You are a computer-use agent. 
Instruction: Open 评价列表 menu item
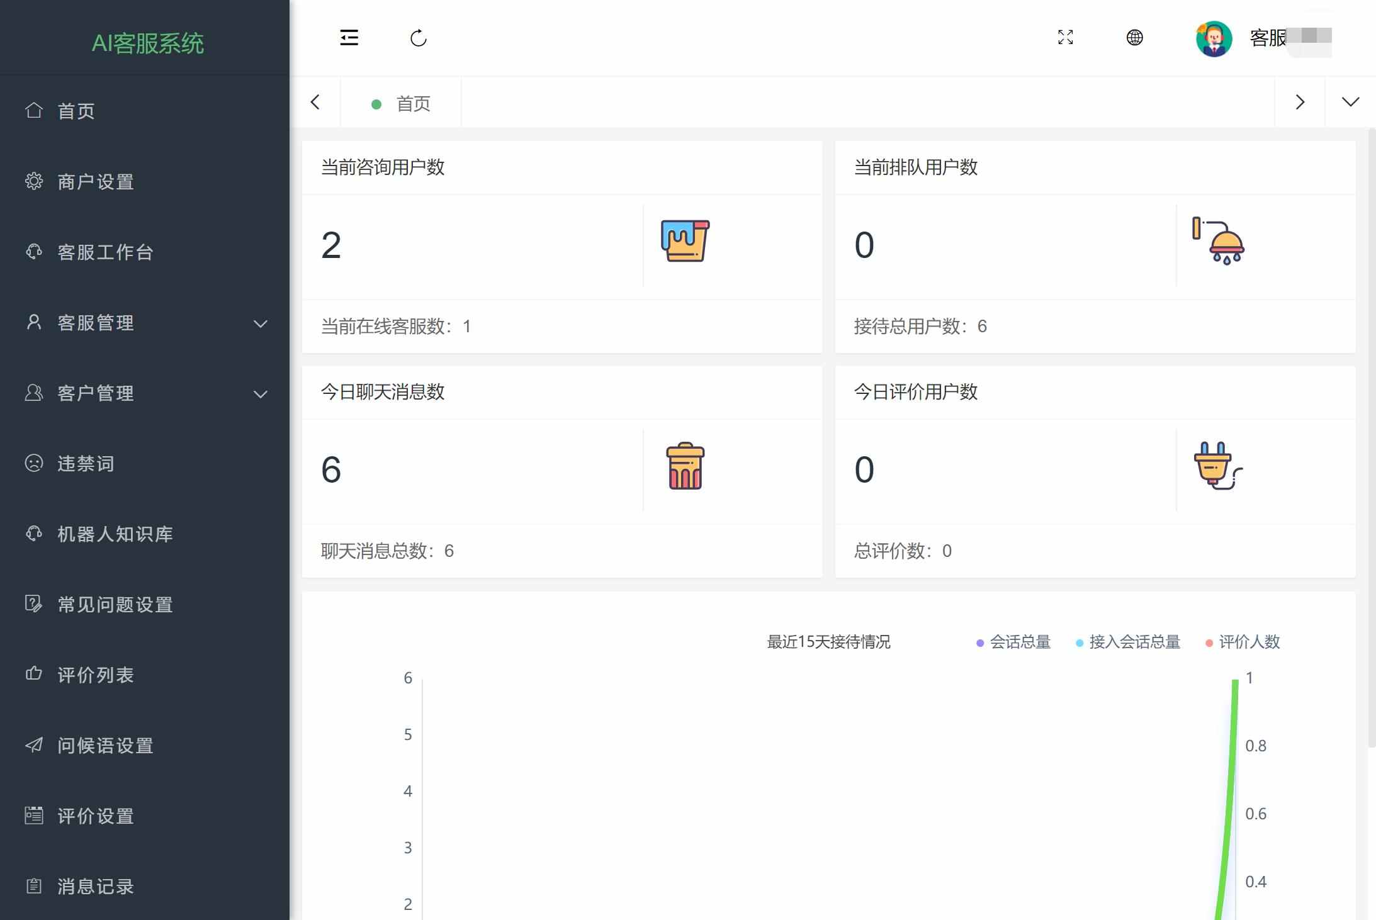tap(145, 675)
